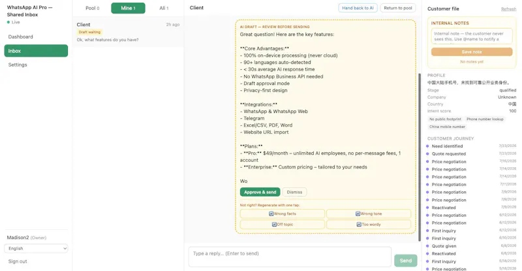
Task: Open Dashboard in the sidebar
Action: tap(36, 37)
